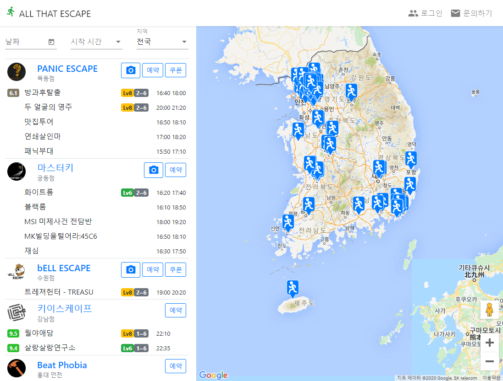Screen dimensions: 503x381
Task: Click 예약 button for 키이스케이프
Action: point(176,310)
